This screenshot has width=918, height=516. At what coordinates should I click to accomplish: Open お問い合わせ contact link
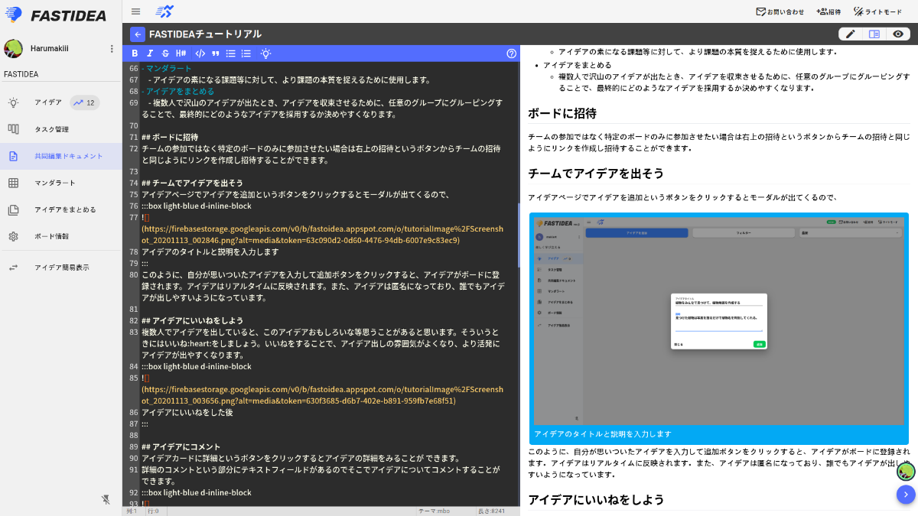point(780,11)
